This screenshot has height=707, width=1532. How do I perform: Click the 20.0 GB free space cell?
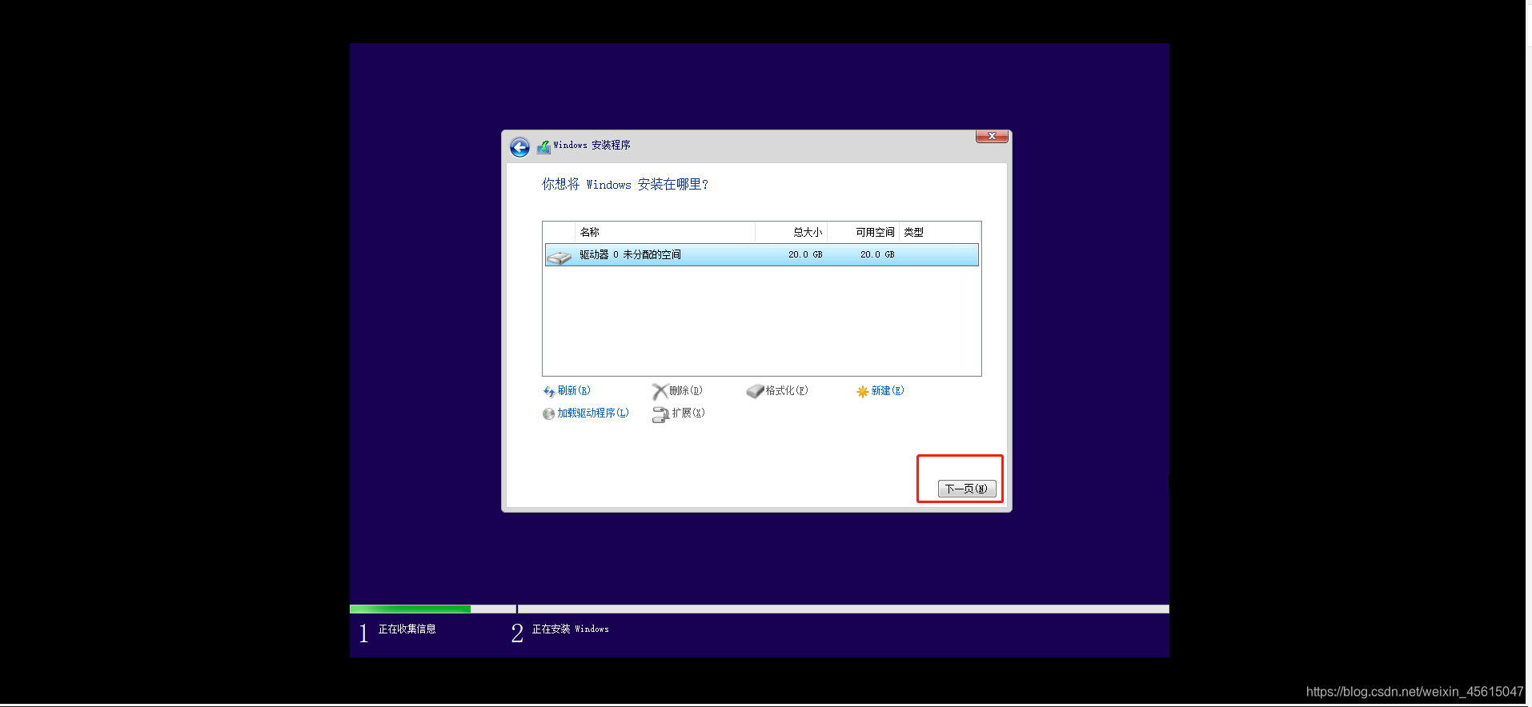(877, 254)
